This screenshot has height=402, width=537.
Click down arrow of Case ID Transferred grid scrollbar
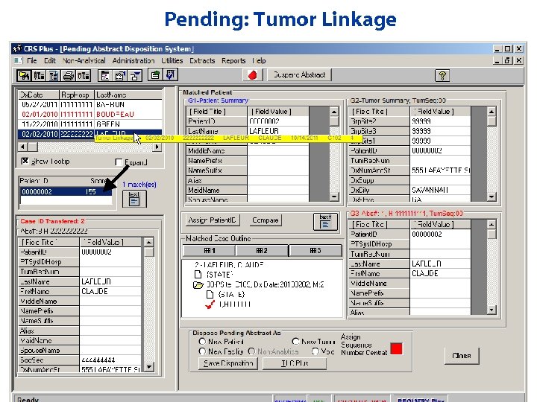[149, 367]
